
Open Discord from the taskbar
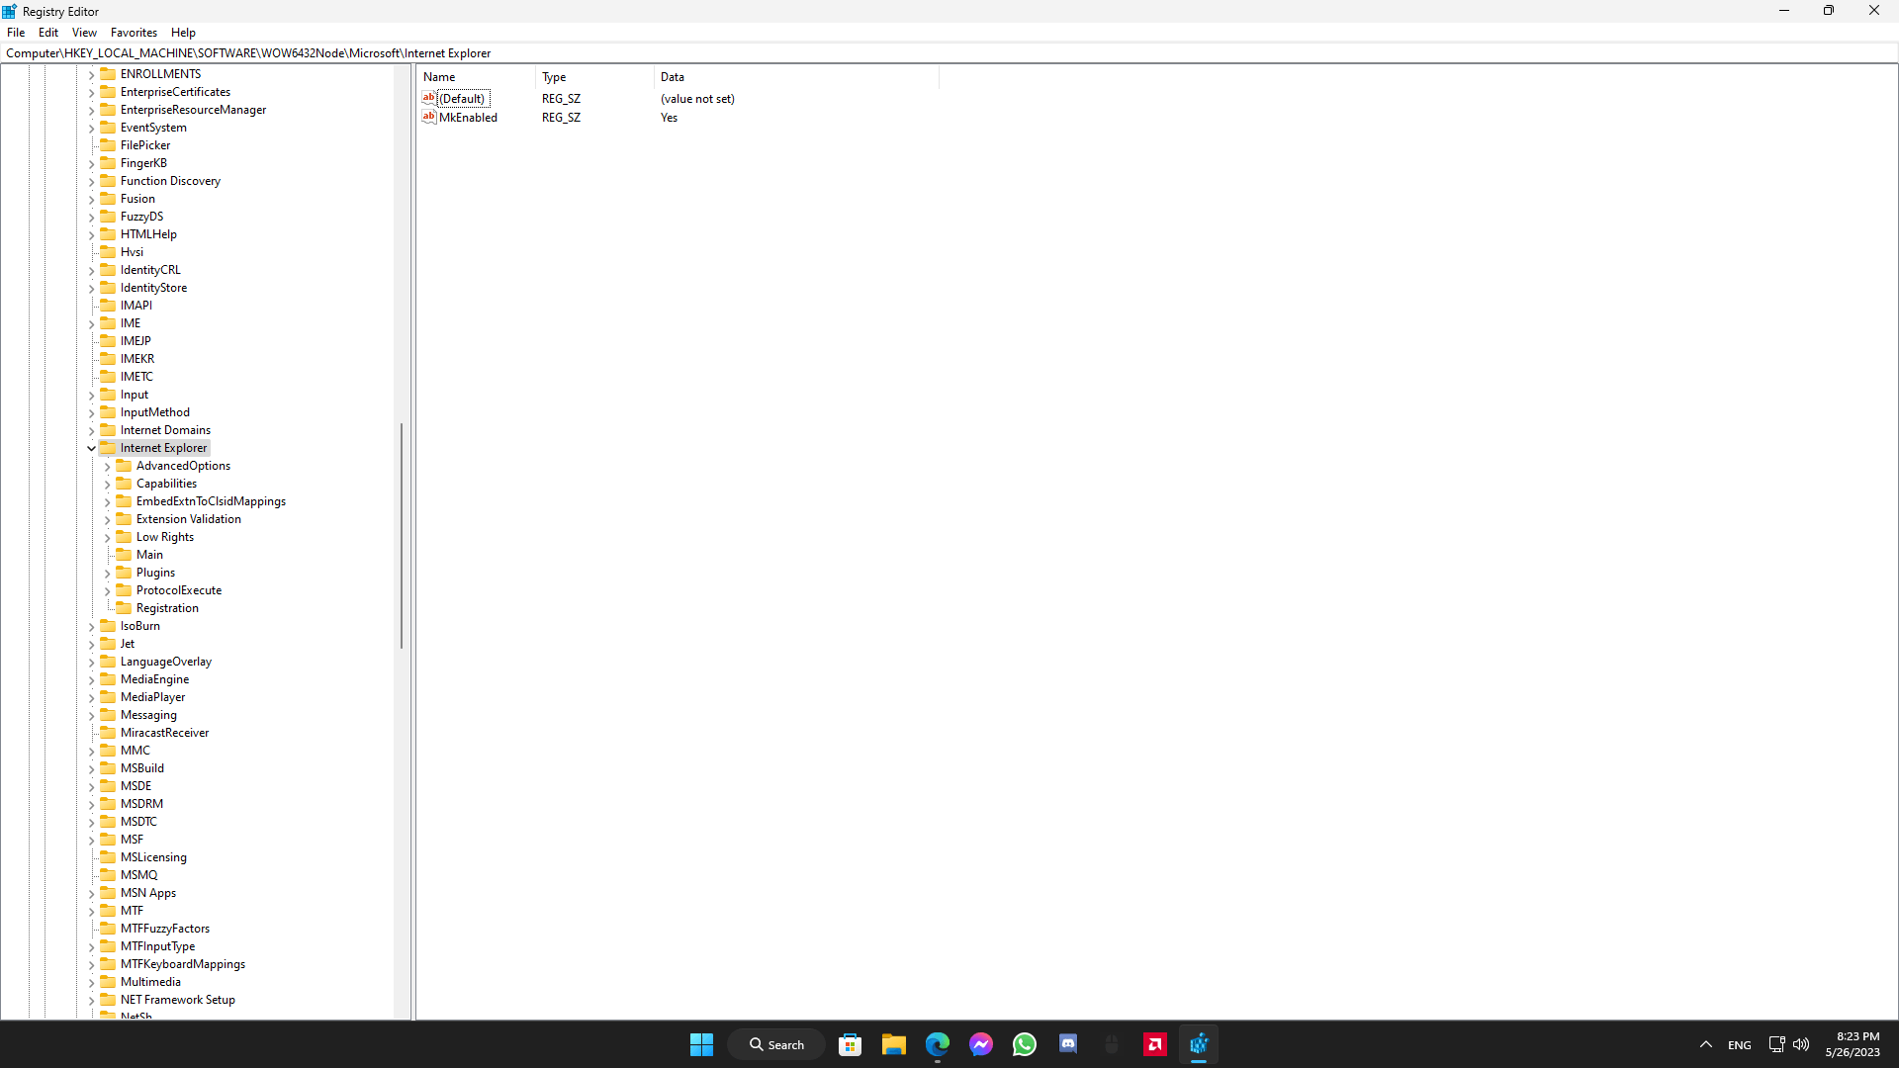[x=1068, y=1044]
